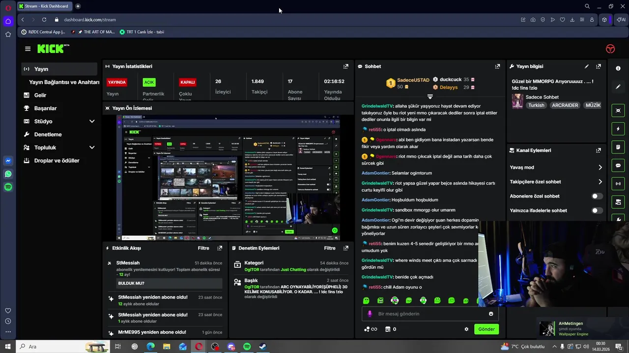Open a new browser tab
Viewport: 629px width, 353px height.
coord(78,6)
